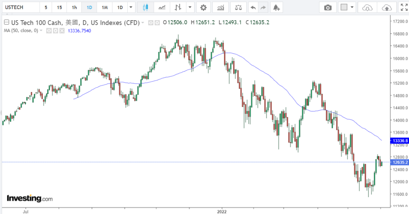Image resolution: width=409 pixels, height=214 pixels.
Task: Take a chart snapshot with camera
Action: pyautogui.click(x=328, y=7)
